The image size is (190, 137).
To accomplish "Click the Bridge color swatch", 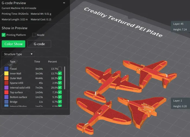I will point(6,102).
